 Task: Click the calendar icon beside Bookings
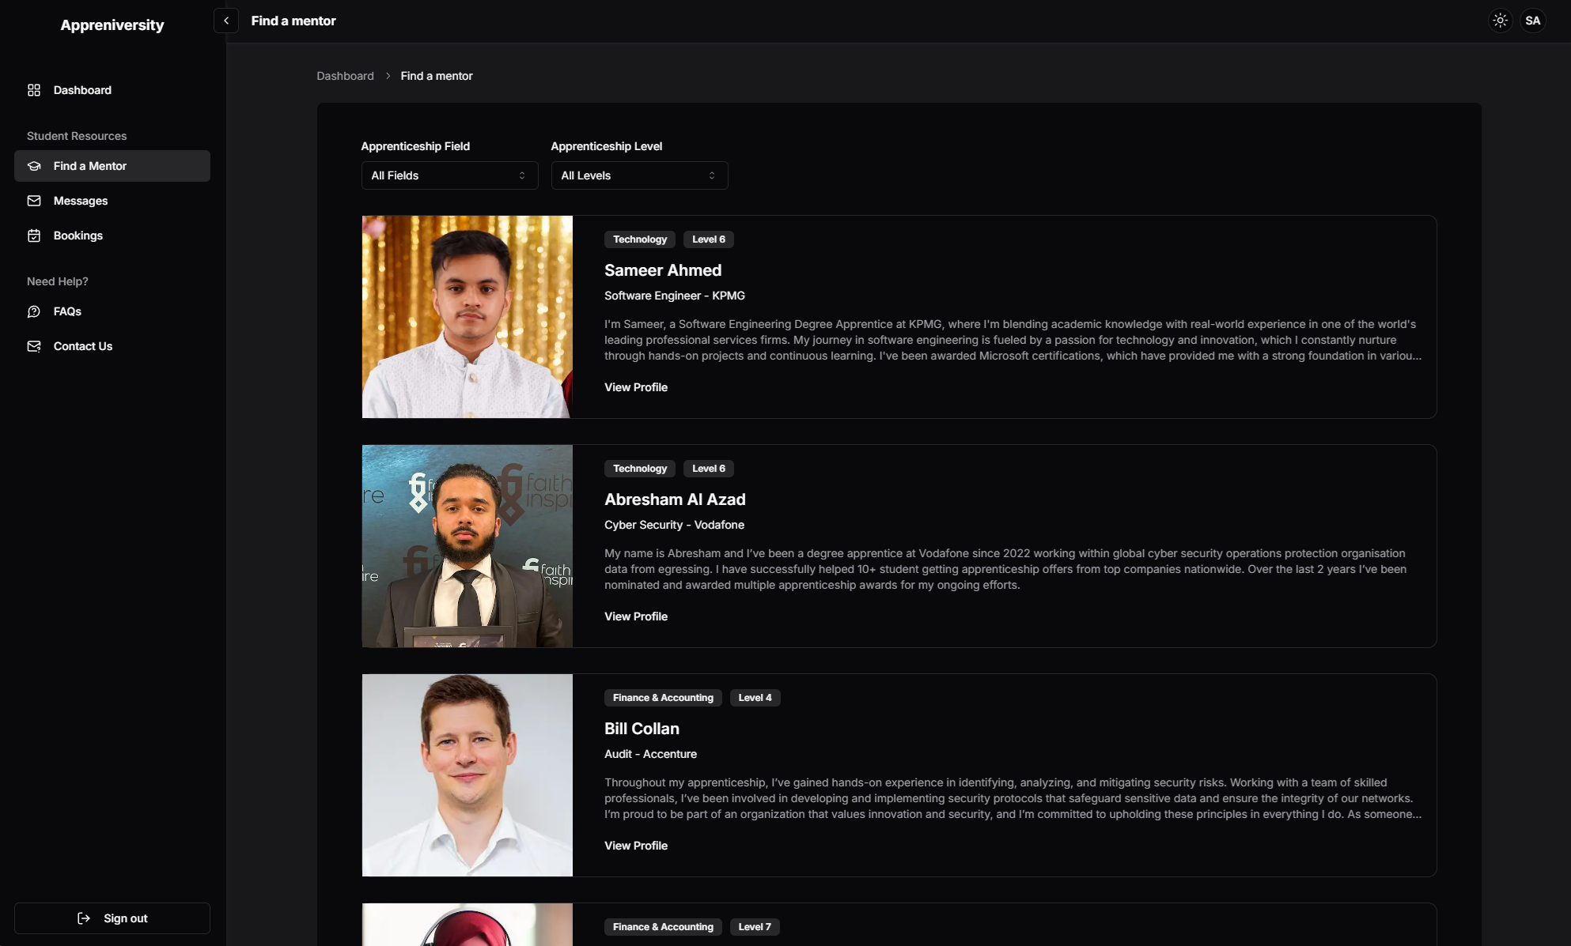click(34, 236)
